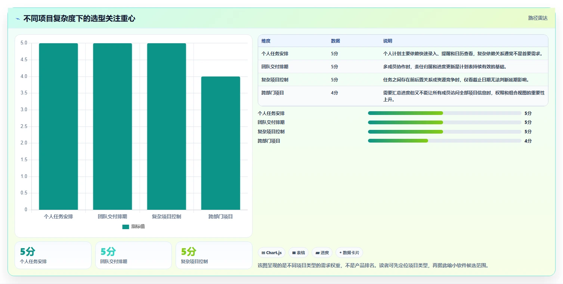Click the progress bar of 复杂项目控制
The width and height of the screenshot is (563, 284).
click(445, 132)
